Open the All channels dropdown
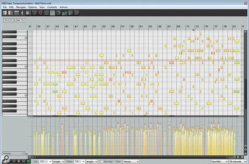The image size is (249, 164). 238,162
